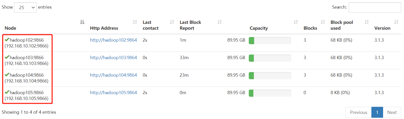Open the Show entries count dropdown
The width and height of the screenshot is (404, 119).
pyautogui.click(x=25, y=7)
